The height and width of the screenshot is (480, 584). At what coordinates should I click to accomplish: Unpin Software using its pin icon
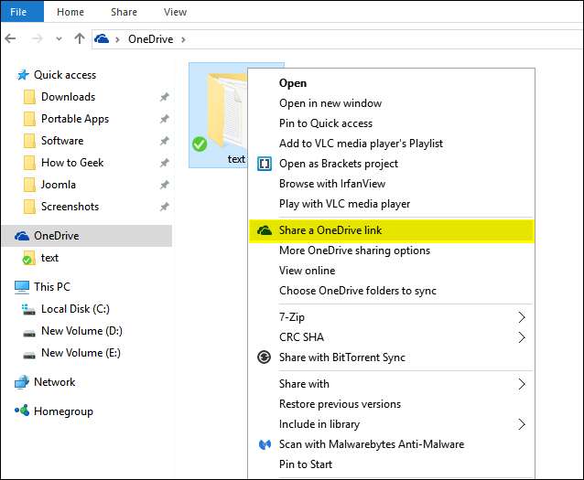[164, 141]
